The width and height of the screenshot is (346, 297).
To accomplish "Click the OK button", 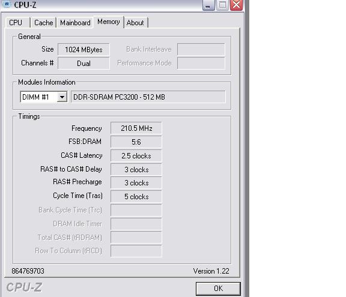I will tap(218, 289).
